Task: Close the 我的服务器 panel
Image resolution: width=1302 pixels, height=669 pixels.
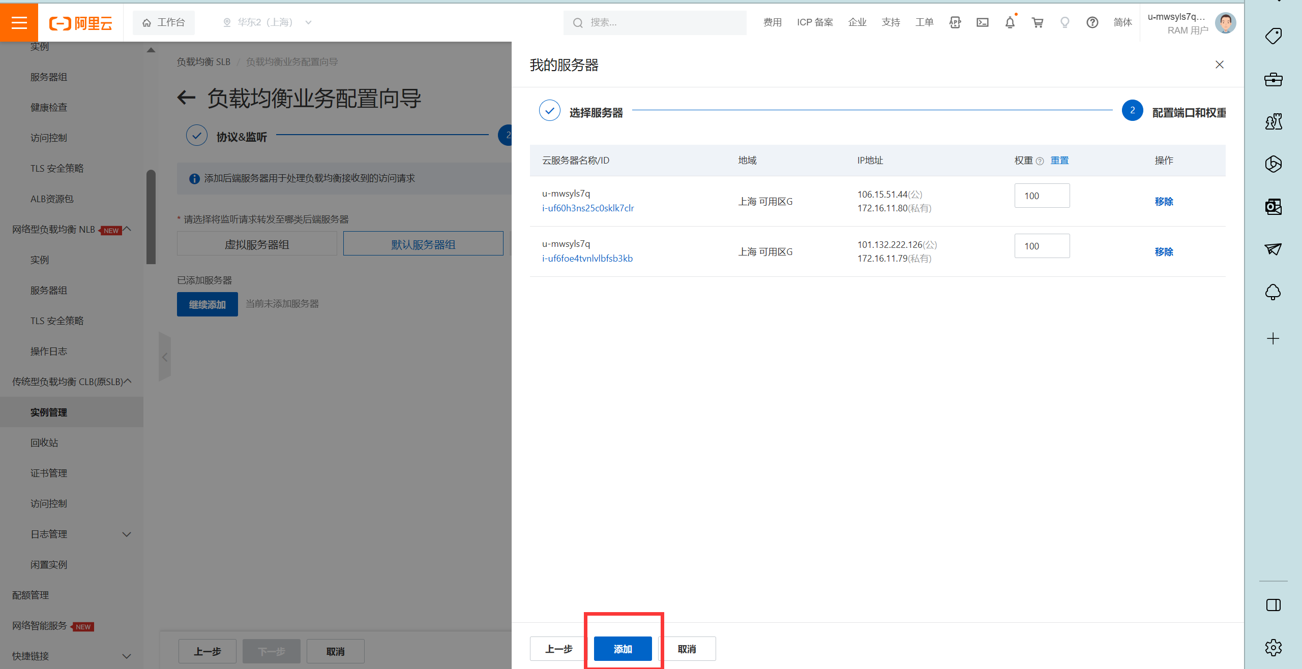Action: click(1220, 65)
